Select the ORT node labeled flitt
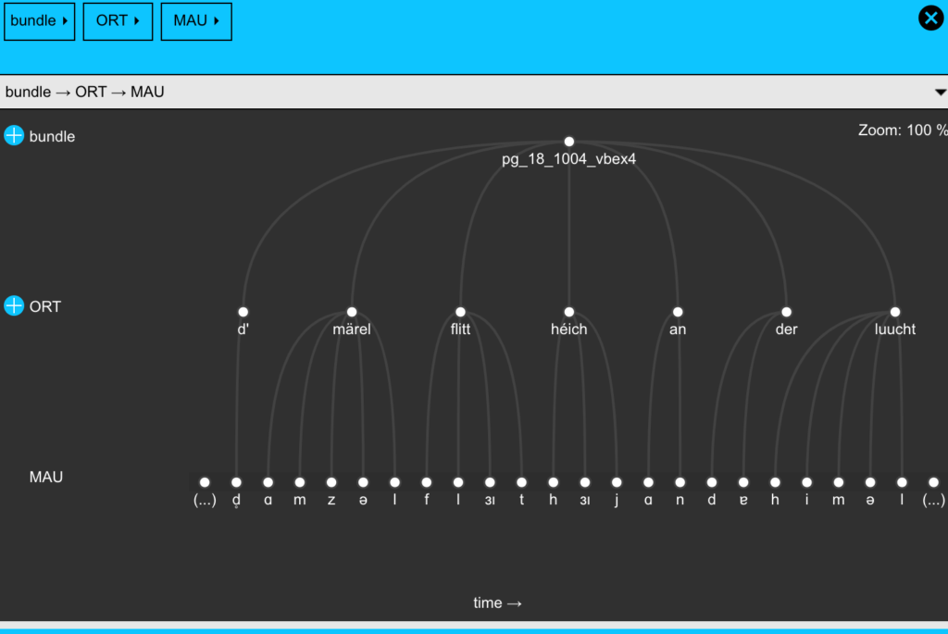The height and width of the screenshot is (634, 948). pos(460,312)
